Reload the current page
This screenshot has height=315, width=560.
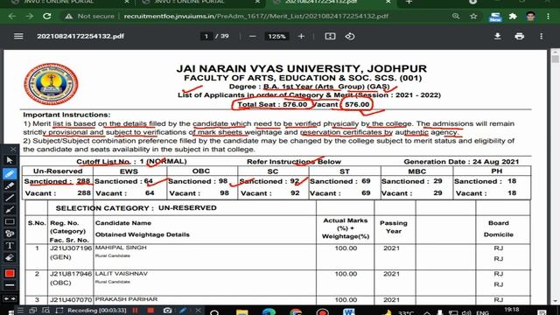point(46,17)
